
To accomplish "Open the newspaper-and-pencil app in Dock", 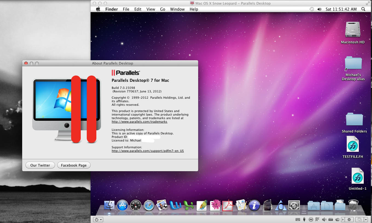I will click(x=241, y=205).
